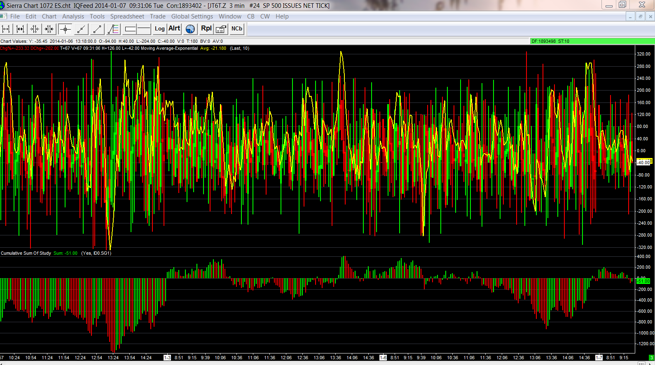Toggle the Alrt alerts button
Image resolution: width=655 pixels, height=365 pixels.
click(174, 28)
